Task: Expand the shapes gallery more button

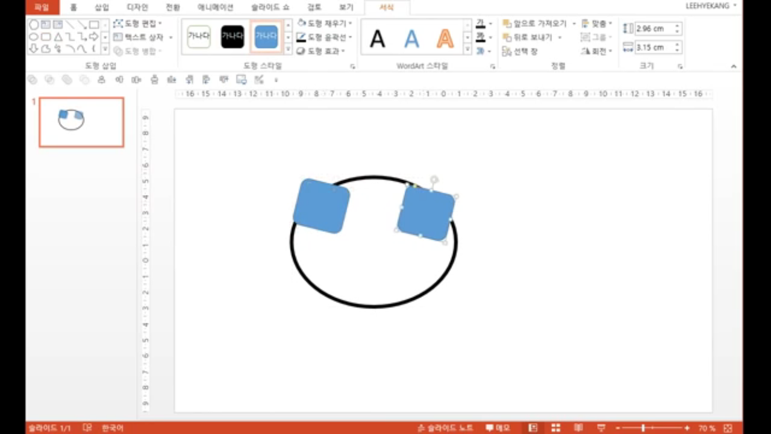Action: [x=105, y=48]
